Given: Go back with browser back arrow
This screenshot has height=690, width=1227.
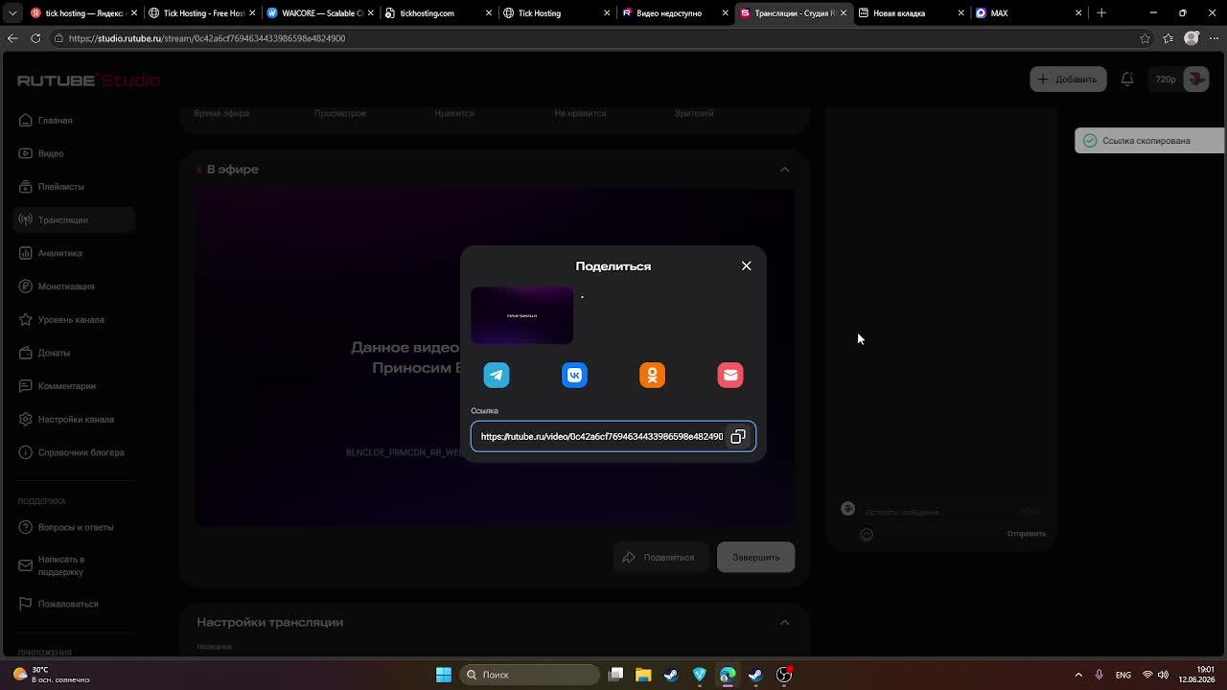Looking at the screenshot, I should 12,38.
